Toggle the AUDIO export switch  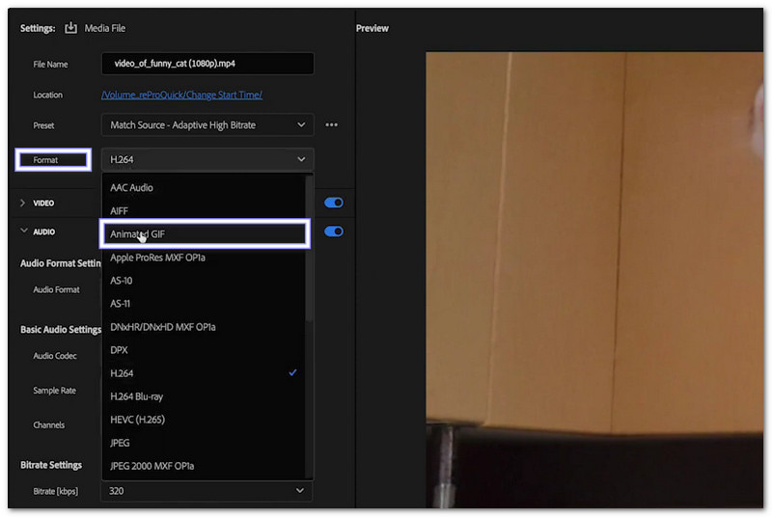334,231
